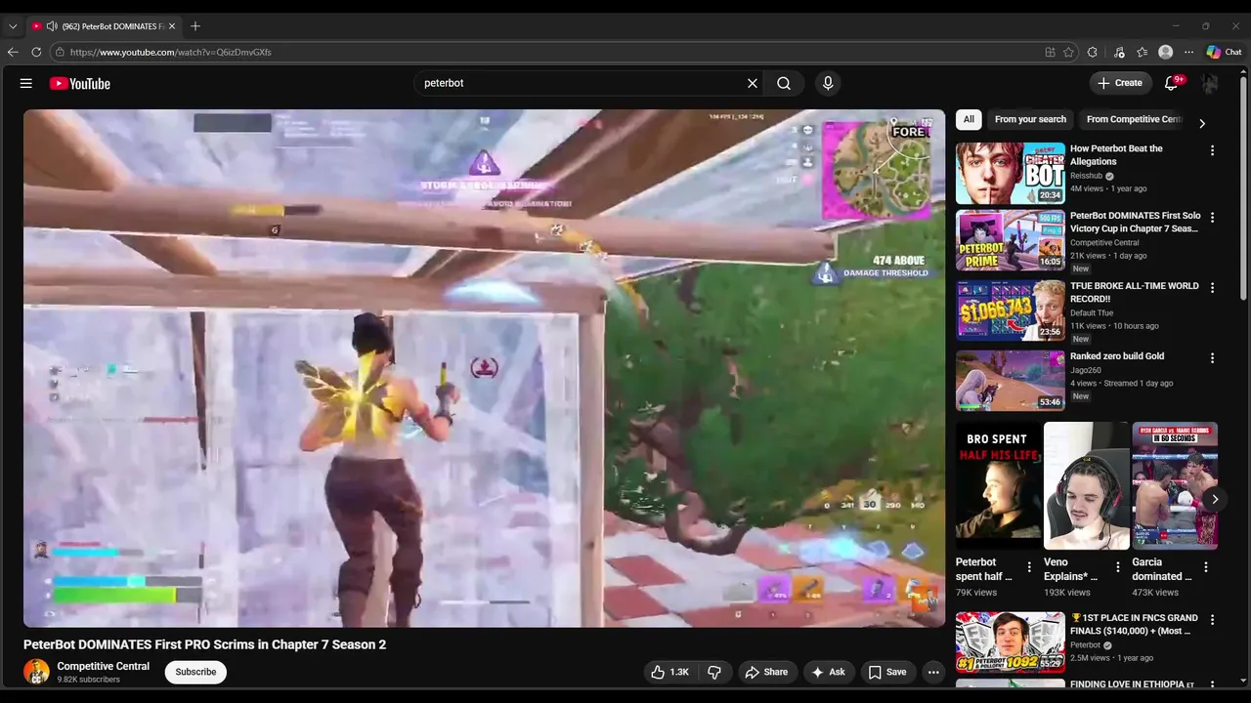1251x703 pixels.
Task: Open the Ranked zero build Gold title
Action: click(1117, 356)
